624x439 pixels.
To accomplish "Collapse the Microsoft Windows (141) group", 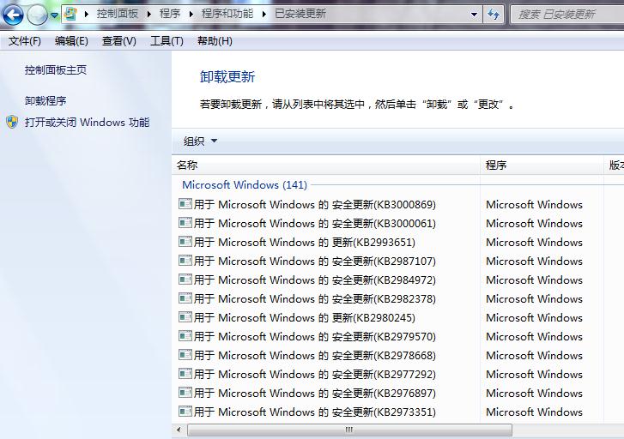I will click(x=245, y=185).
